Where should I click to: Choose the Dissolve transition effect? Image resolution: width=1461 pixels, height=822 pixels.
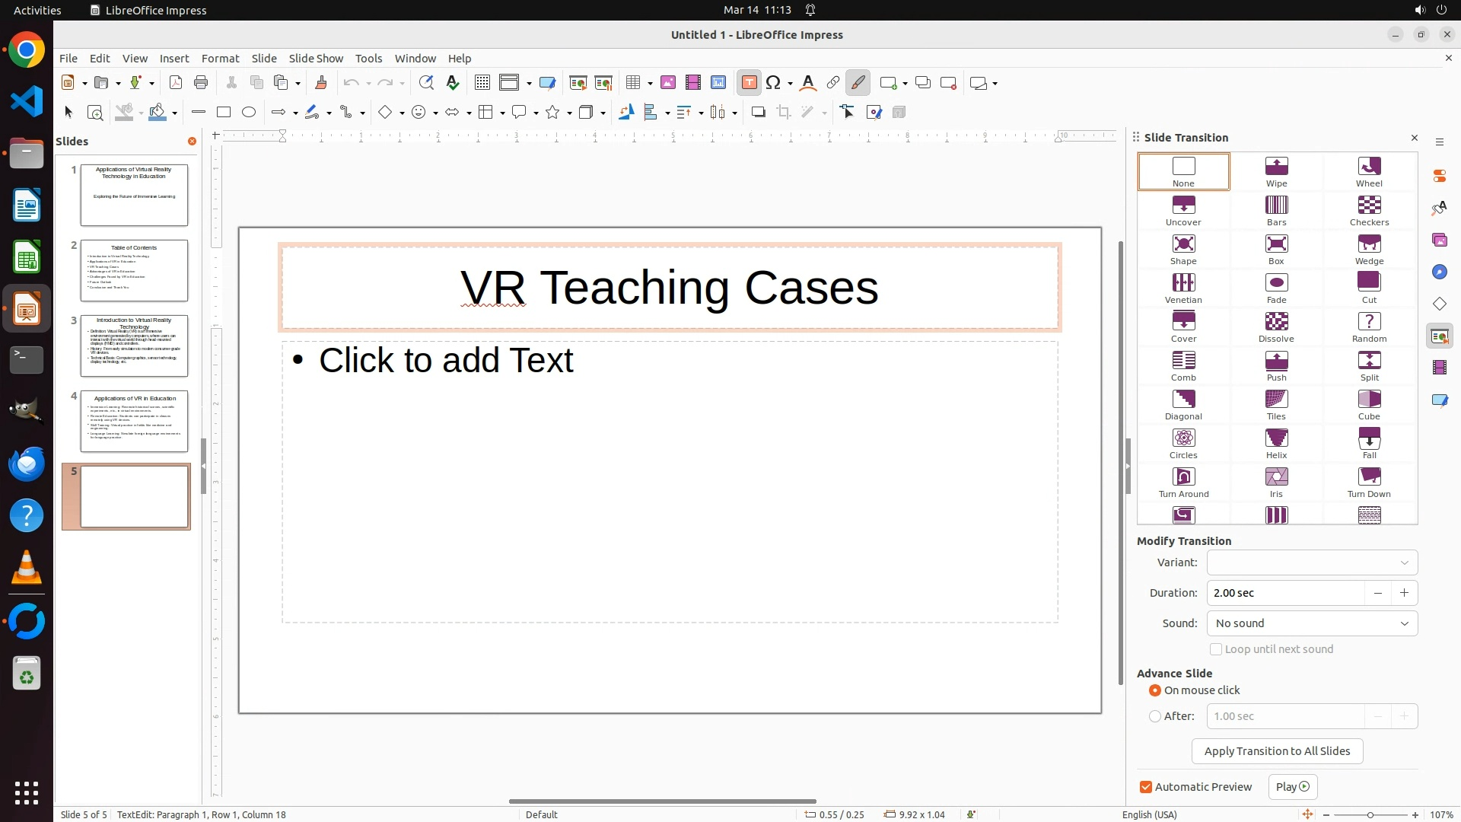pyautogui.click(x=1276, y=327)
